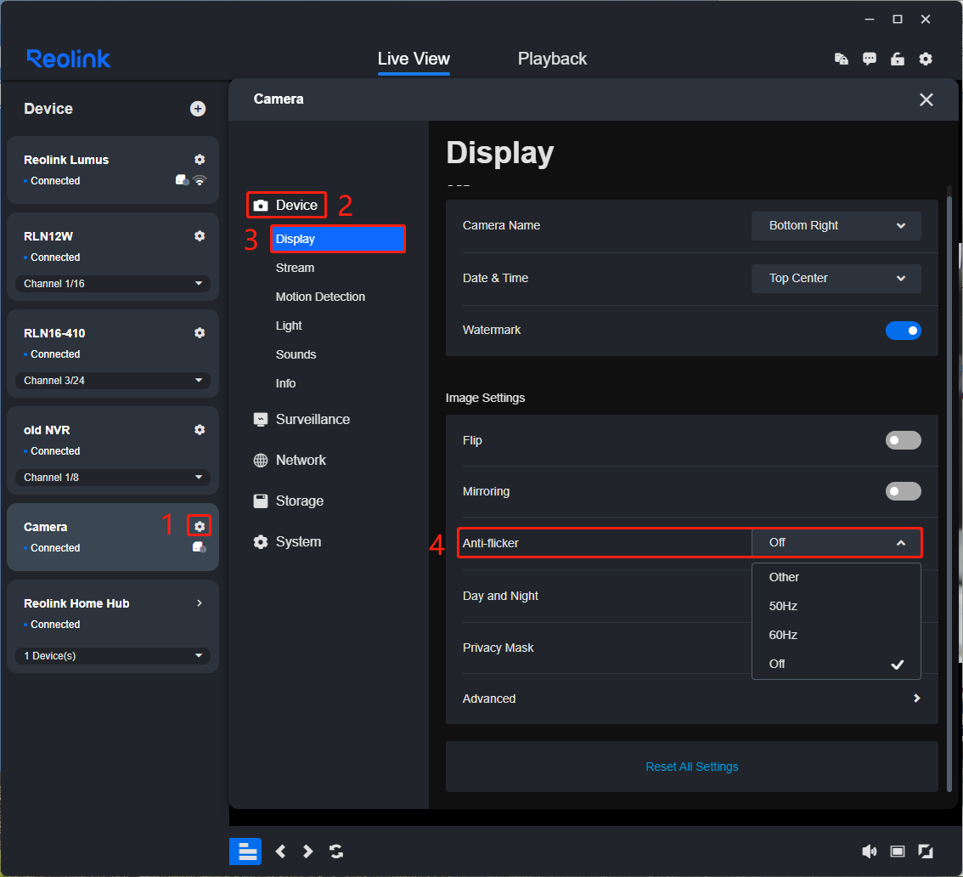Open settings gear for Reolink Lumus
963x877 pixels.
click(x=200, y=160)
